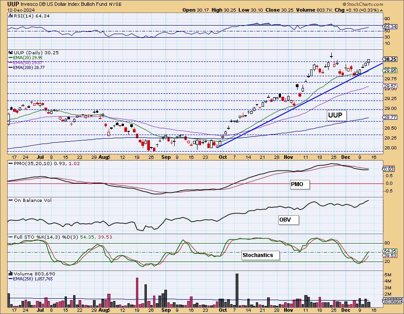This screenshot has width=404, height=314.
Task: Click the Jul label under the price panel
Action: tap(40, 157)
